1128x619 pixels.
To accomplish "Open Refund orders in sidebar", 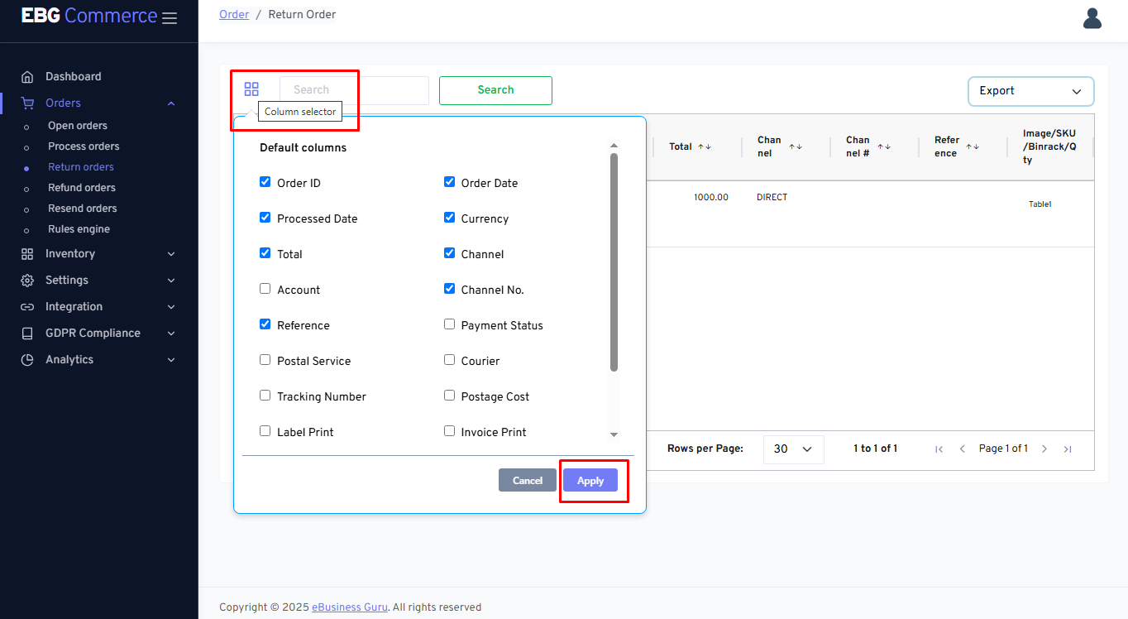I will pyautogui.click(x=82, y=188).
